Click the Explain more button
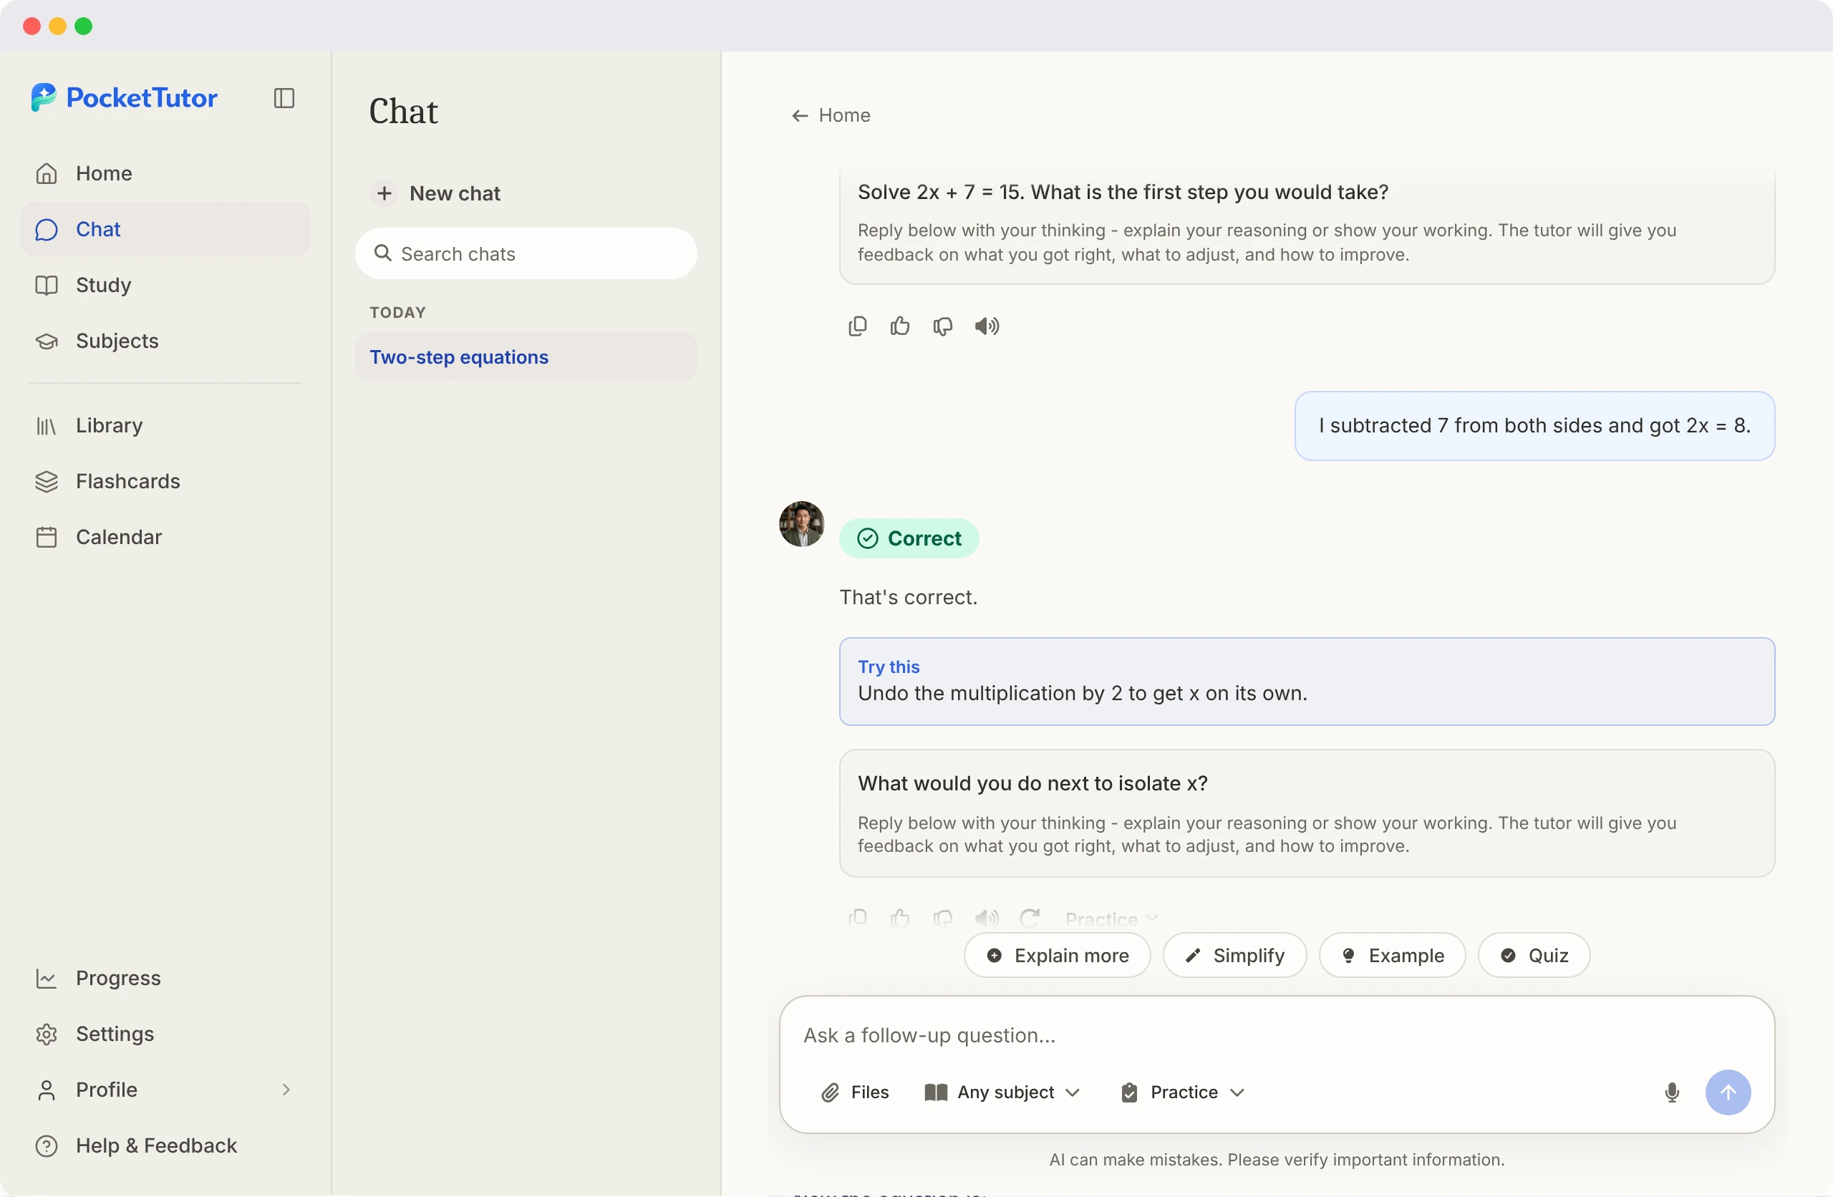This screenshot has height=1197, width=1833. (1057, 955)
